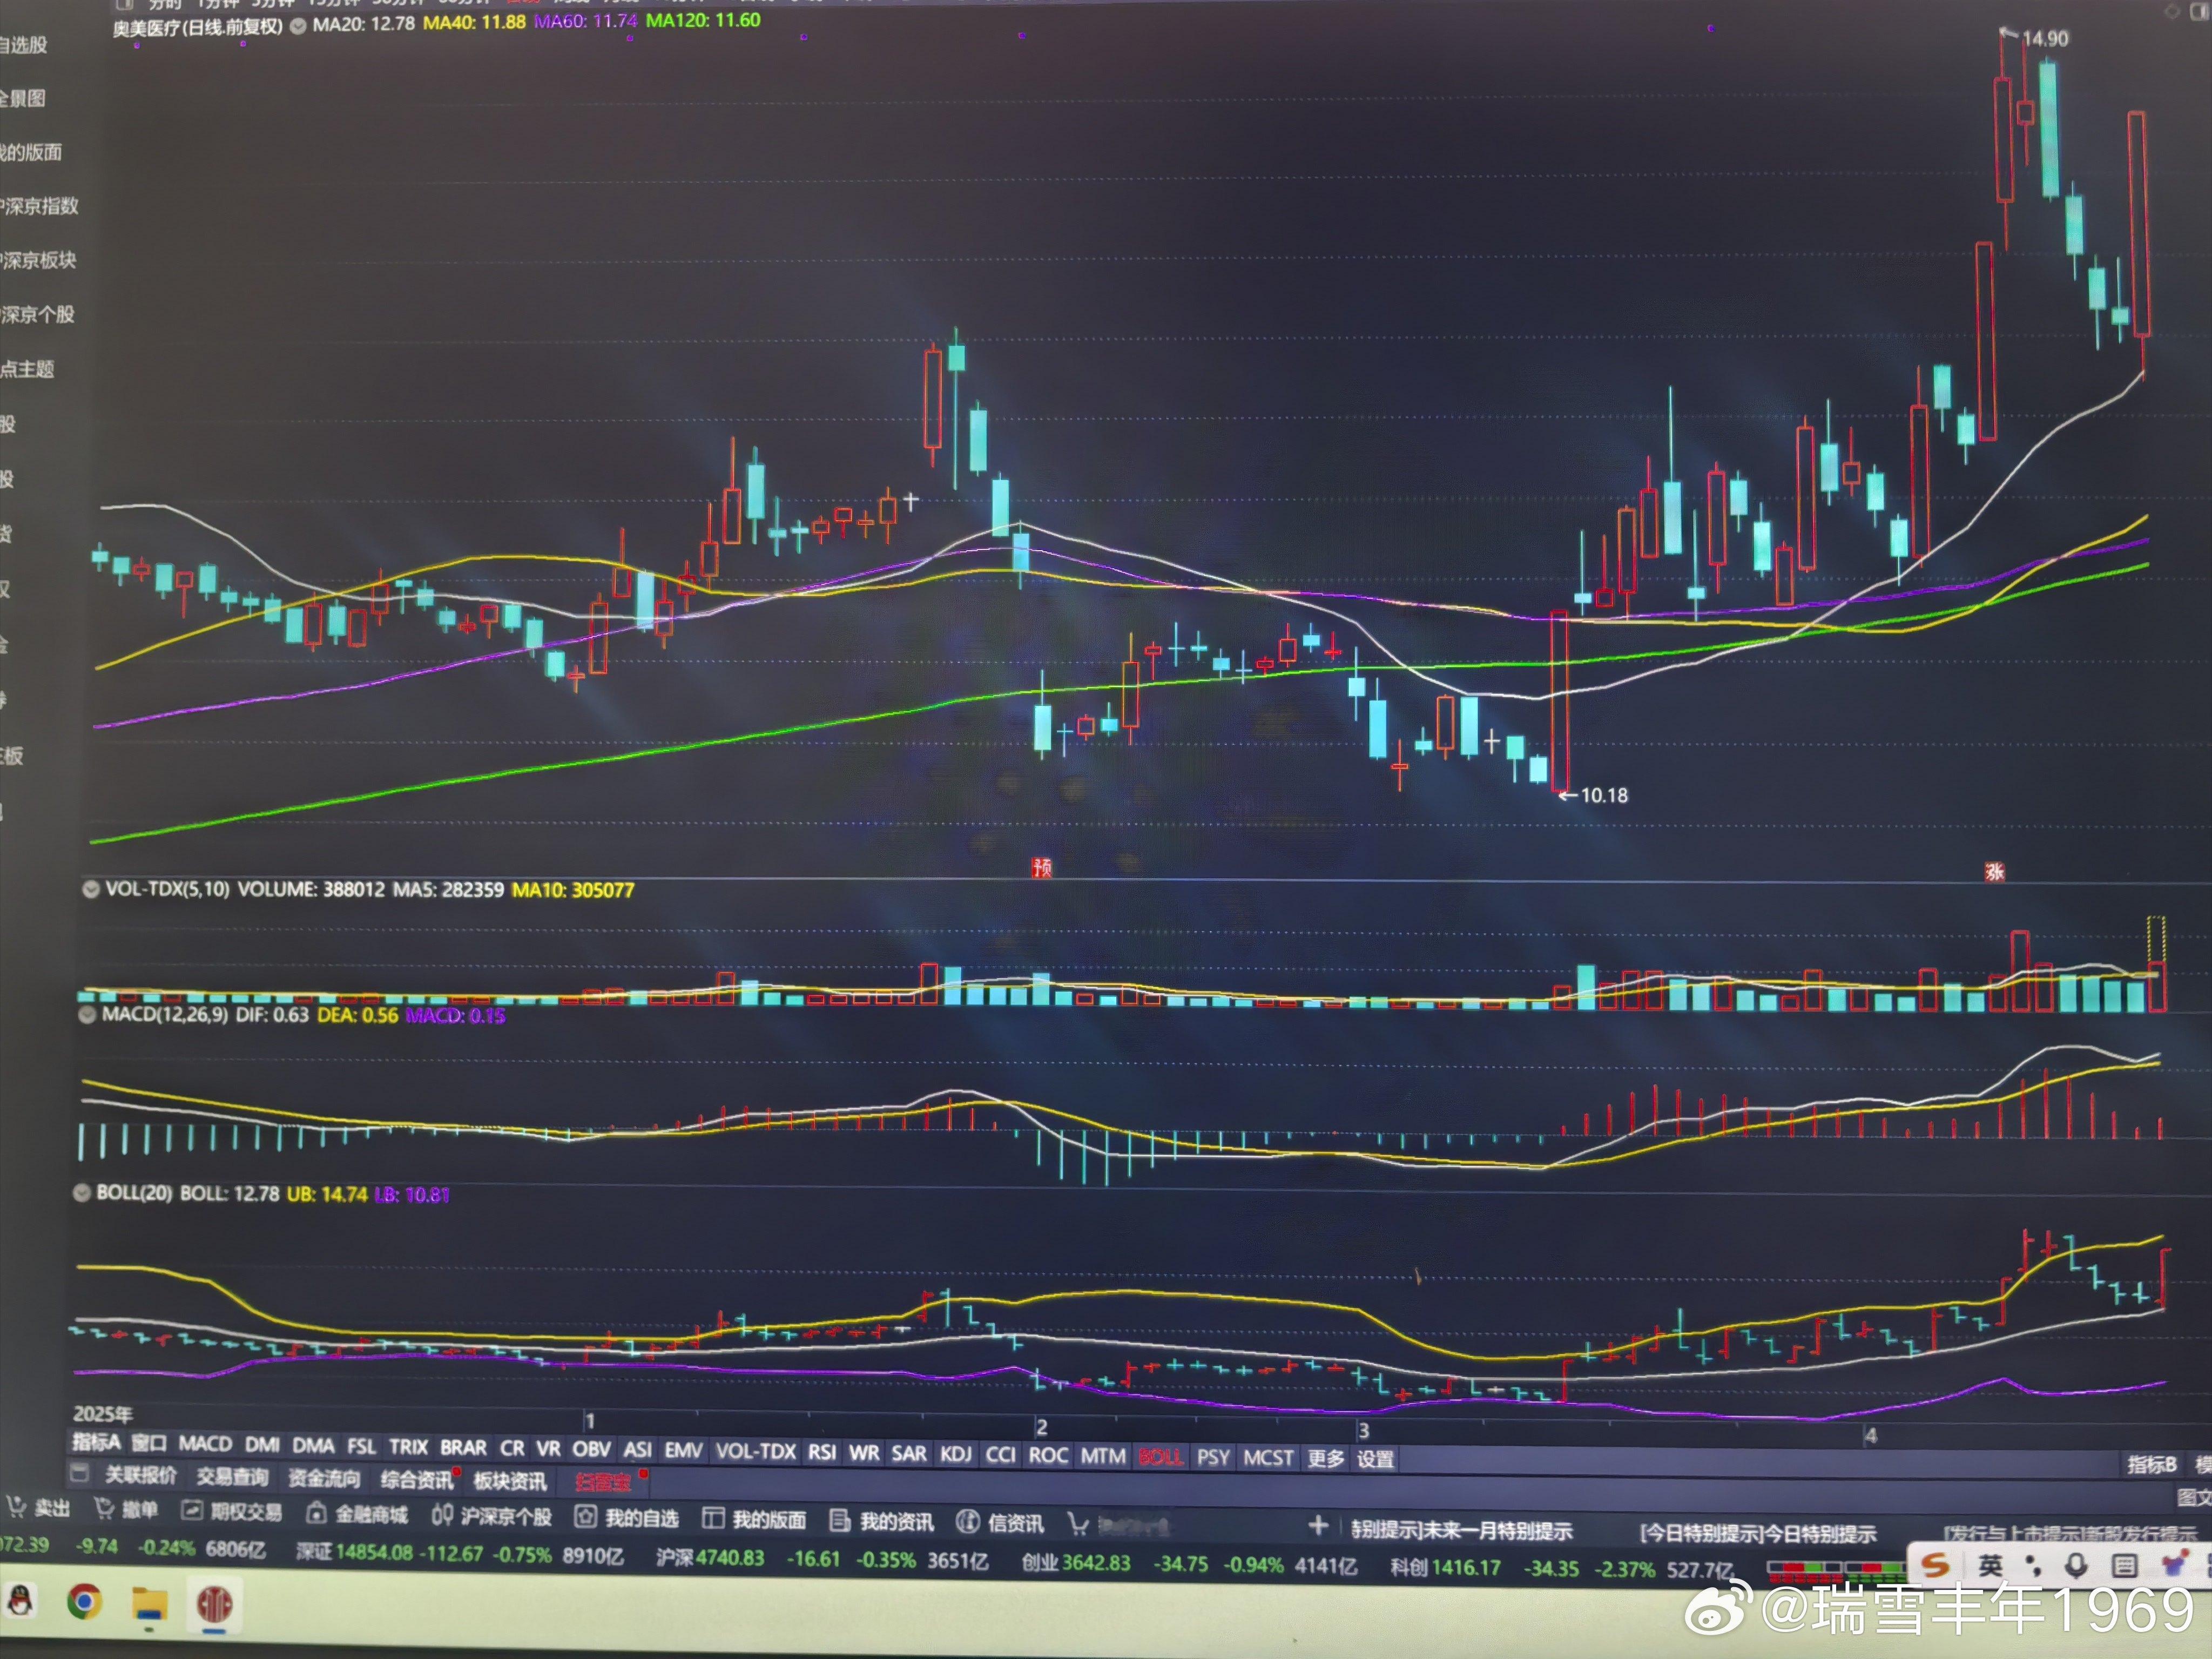Open 我的自选 star icon
The width and height of the screenshot is (2212, 1659).
coord(586,1517)
